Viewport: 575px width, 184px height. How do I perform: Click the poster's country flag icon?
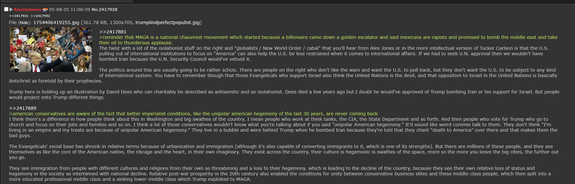click(x=45, y=10)
